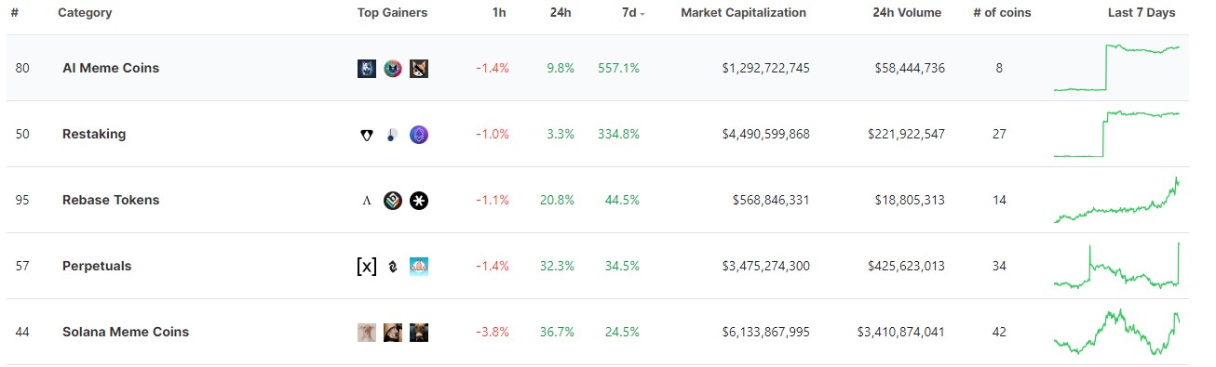Sort by 24h Volume header
This screenshot has height=367, width=1216.
pyautogui.click(x=907, y=13)
